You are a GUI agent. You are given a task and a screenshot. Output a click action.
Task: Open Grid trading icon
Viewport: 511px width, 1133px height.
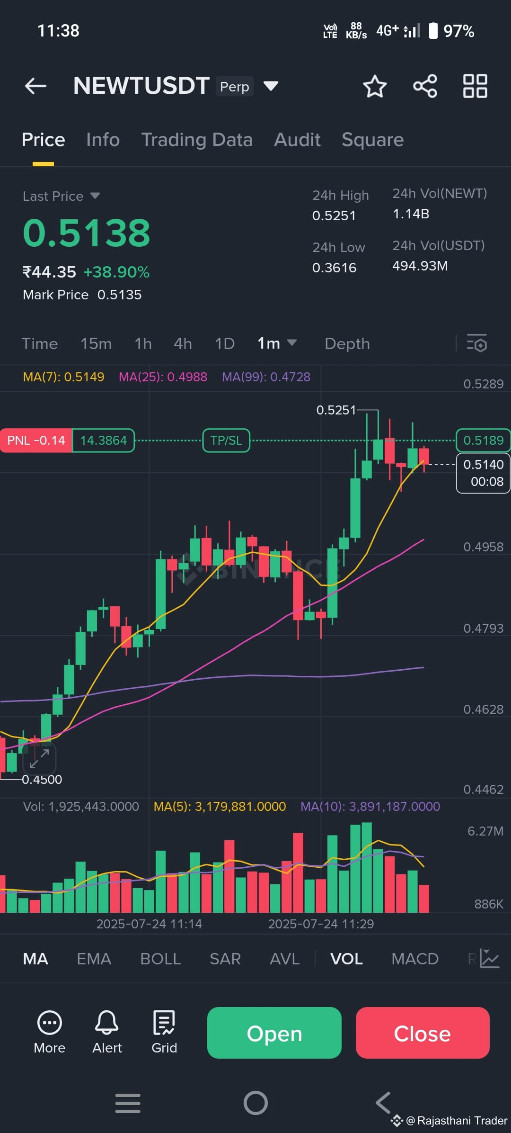coord(164,1032)
